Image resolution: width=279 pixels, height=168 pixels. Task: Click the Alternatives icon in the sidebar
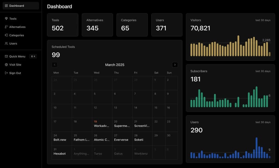[x=6, y=27]
